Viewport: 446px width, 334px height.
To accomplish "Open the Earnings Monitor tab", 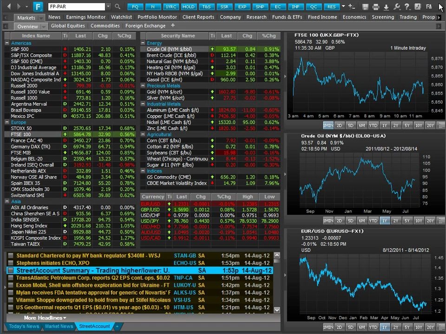I will (85, 17).
